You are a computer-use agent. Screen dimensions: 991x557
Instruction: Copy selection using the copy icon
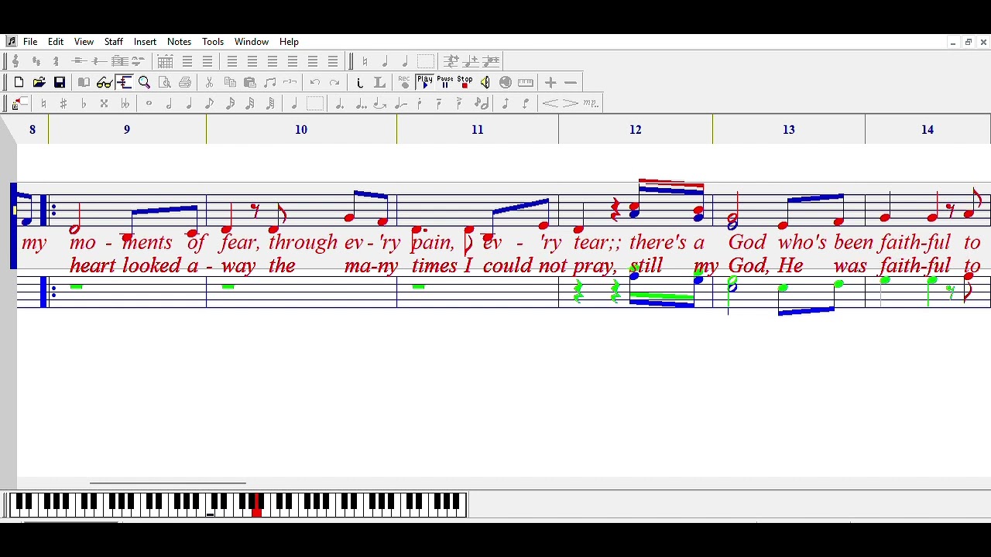[x=230, y=83]
